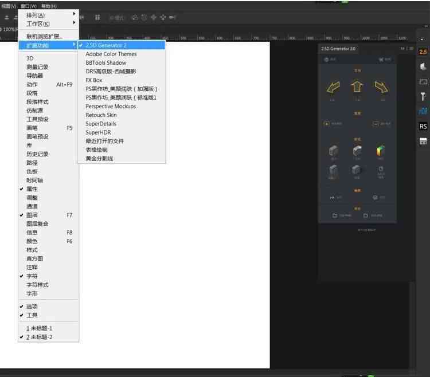
Task: Open the brush-shaped icon in the dock
Action: tap(423, 96)
